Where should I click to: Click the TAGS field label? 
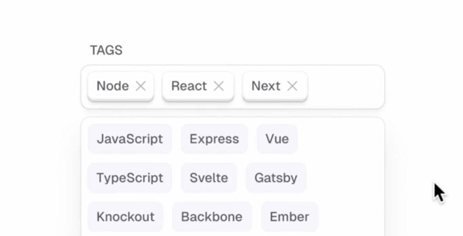(106, 50)
